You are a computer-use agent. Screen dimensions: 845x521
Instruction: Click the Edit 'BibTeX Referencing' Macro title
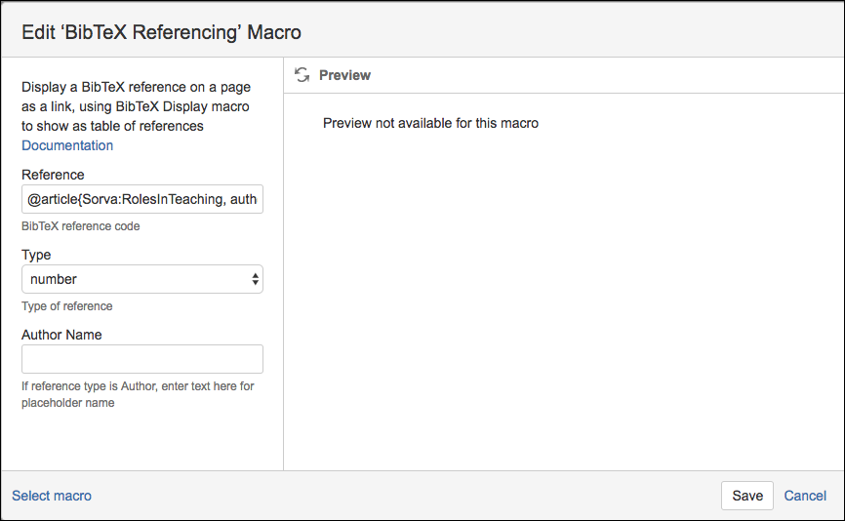point(161,32)
